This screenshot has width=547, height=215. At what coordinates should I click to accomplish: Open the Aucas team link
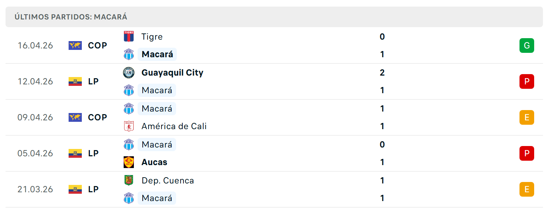click(x=154, y=162)
